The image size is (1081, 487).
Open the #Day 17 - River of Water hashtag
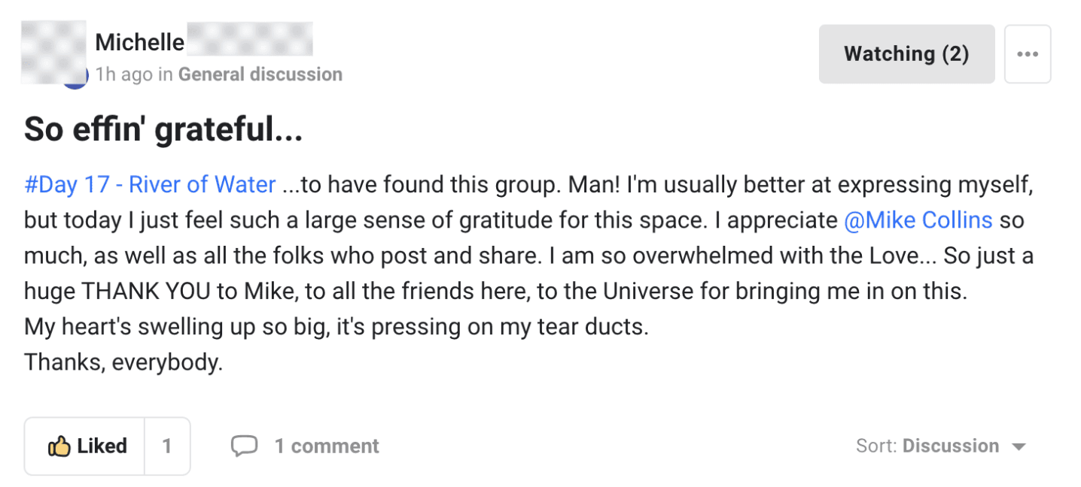point(150,185)
